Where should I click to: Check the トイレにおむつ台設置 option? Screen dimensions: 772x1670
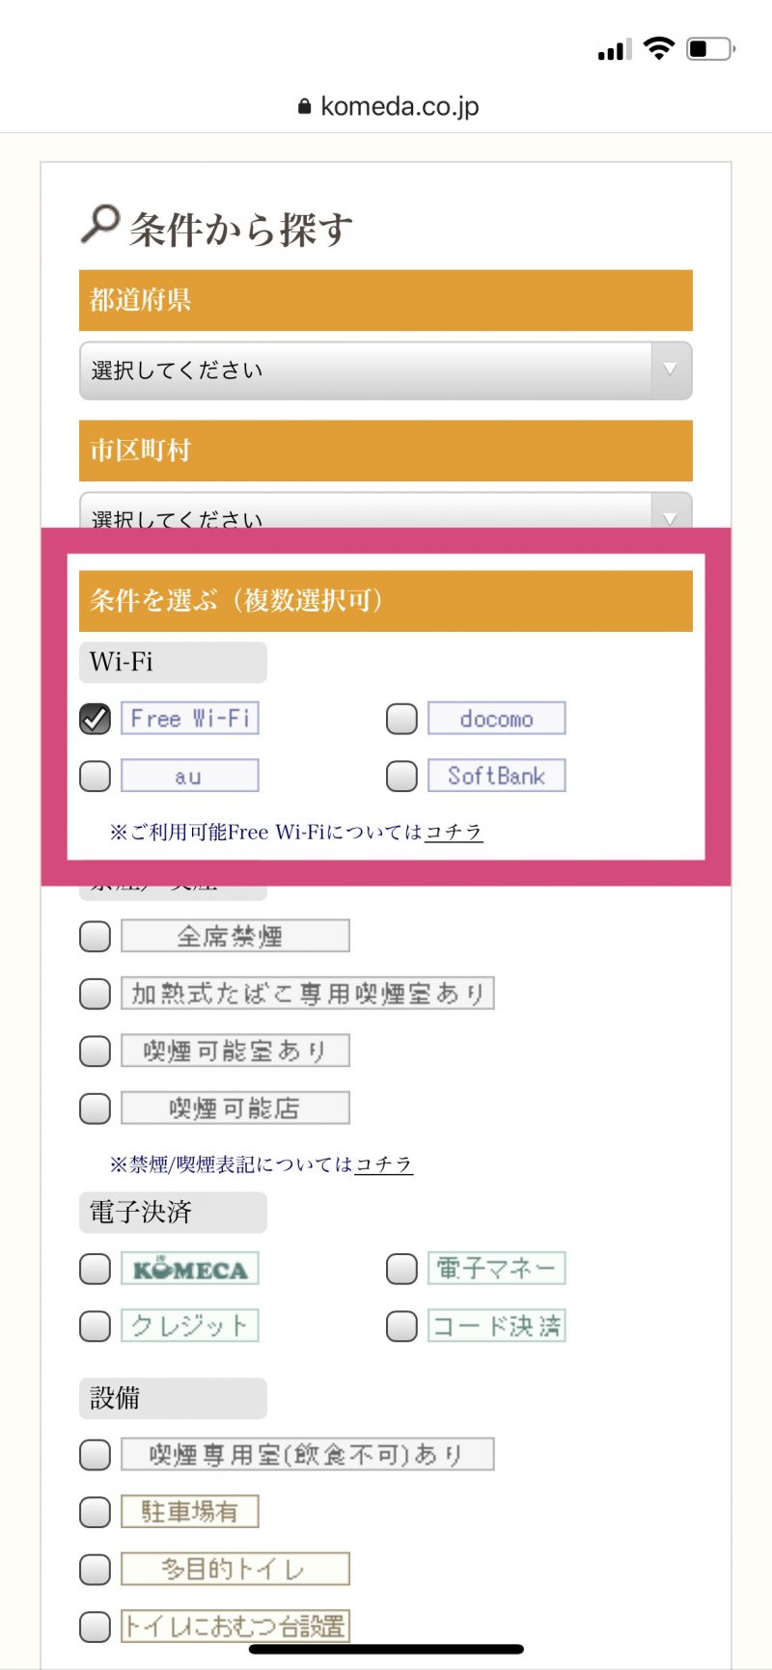coord(95,1626)
